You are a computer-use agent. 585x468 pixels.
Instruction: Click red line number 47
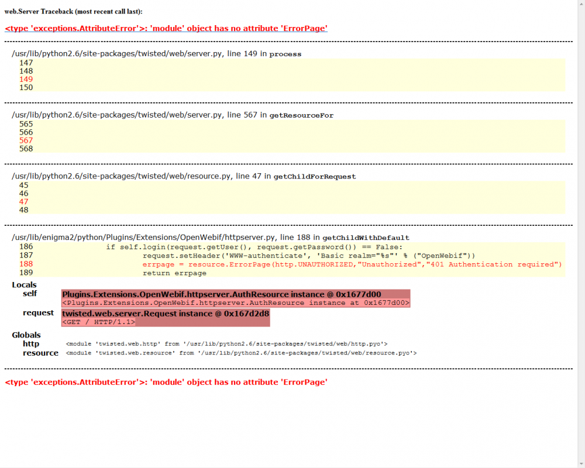(x=23, y=201)
